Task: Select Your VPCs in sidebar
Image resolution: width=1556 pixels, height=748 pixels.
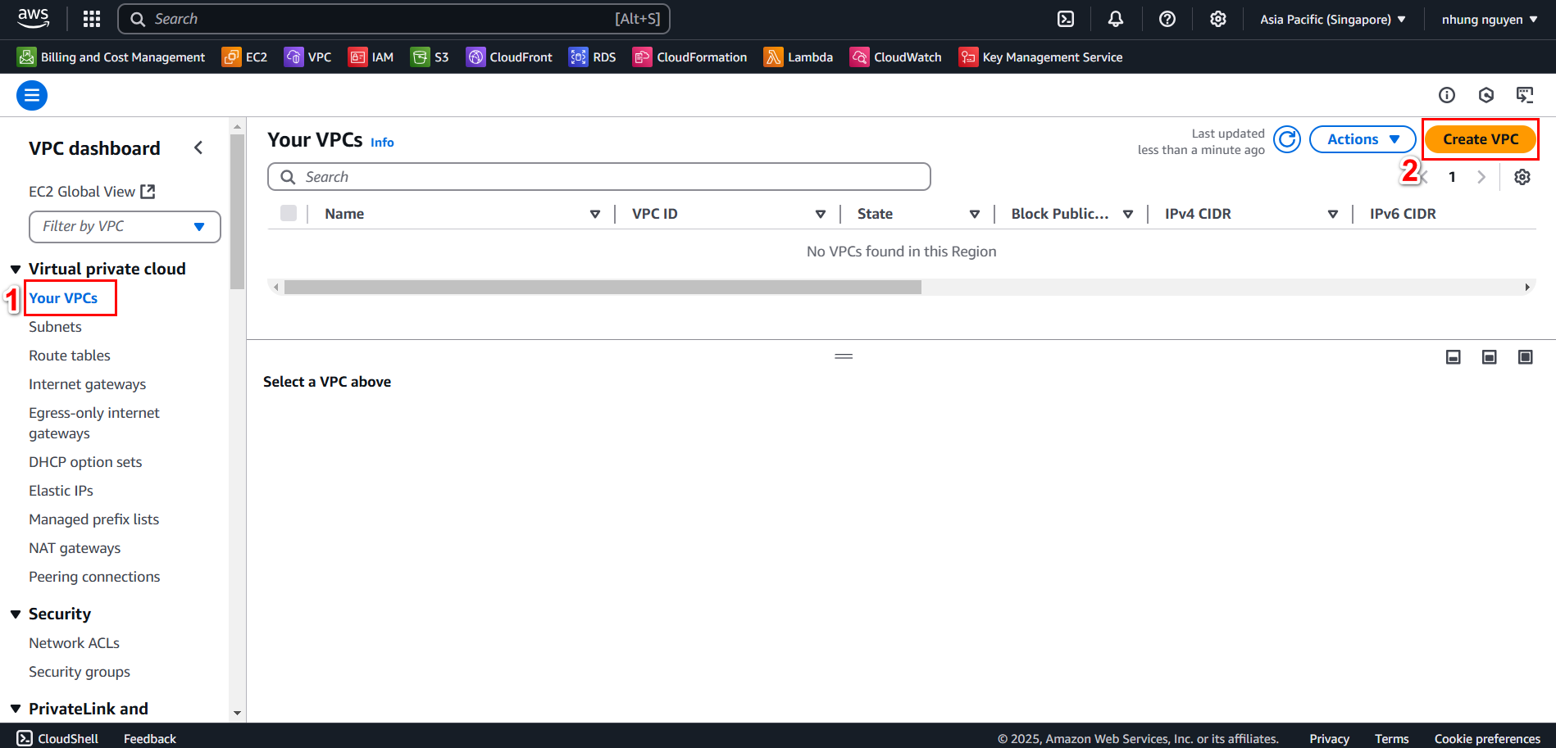Action: coord(63,298)
